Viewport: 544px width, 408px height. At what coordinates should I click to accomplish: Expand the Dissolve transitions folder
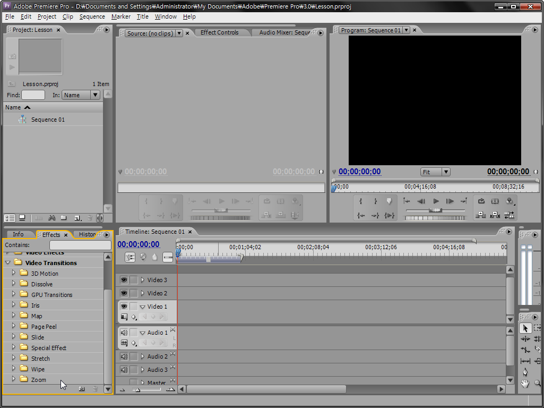point(14,284)
